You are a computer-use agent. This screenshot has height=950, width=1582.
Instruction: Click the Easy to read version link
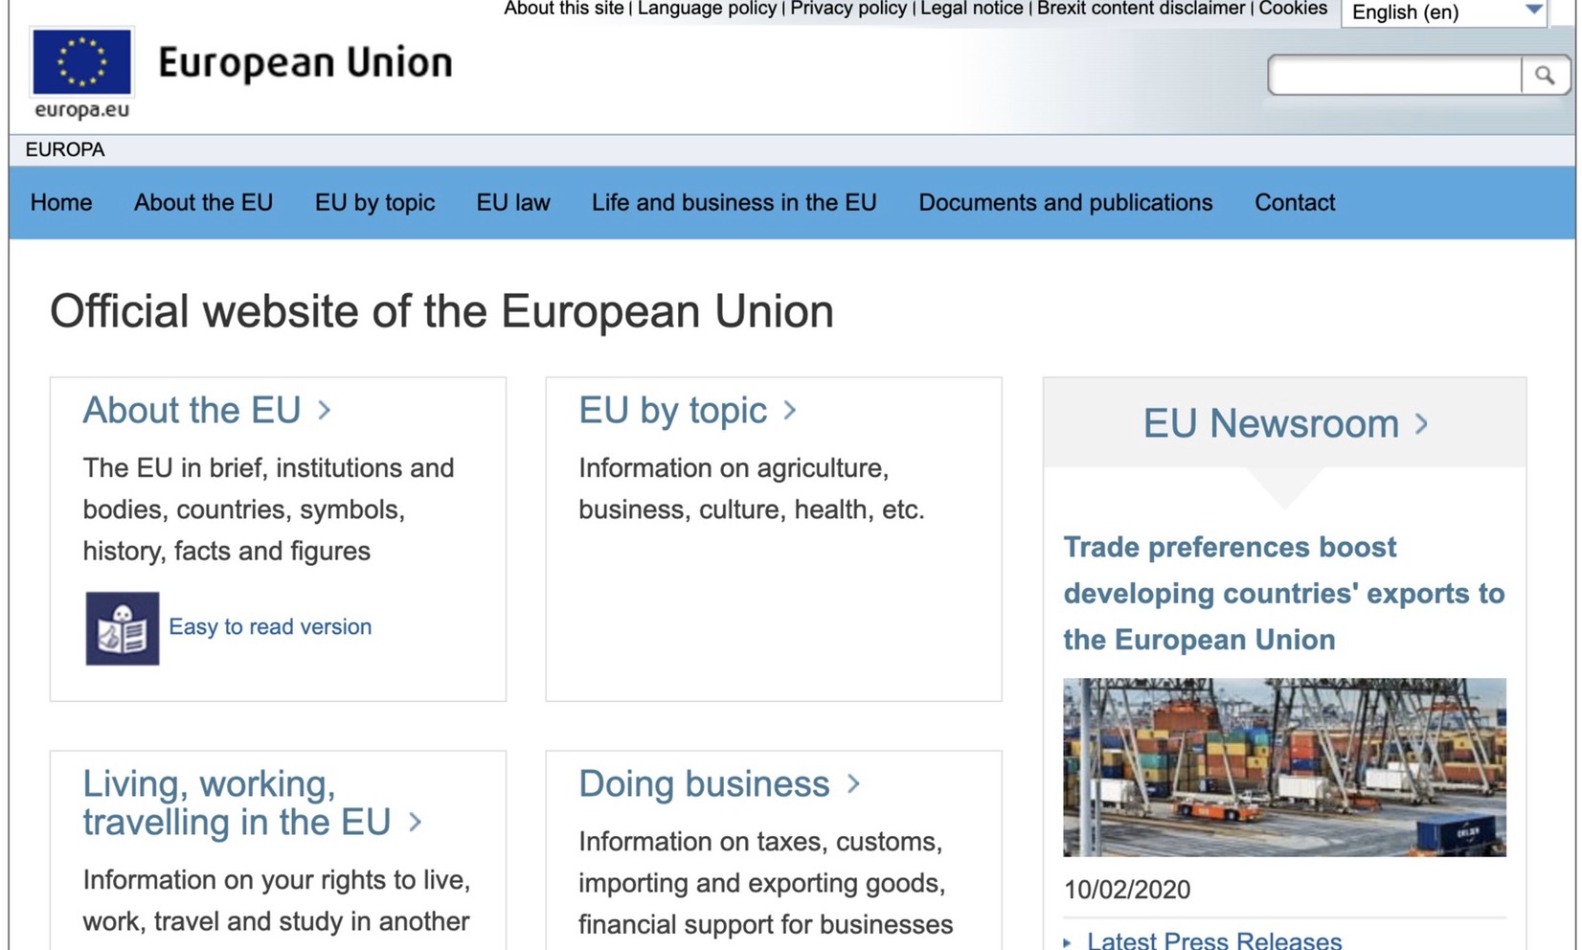coord(270,627)
